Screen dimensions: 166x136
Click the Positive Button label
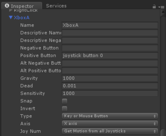[x=38, y=56]
